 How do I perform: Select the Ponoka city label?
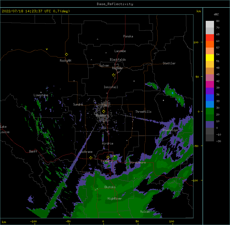pyautogui.click(x=128, y=36)
